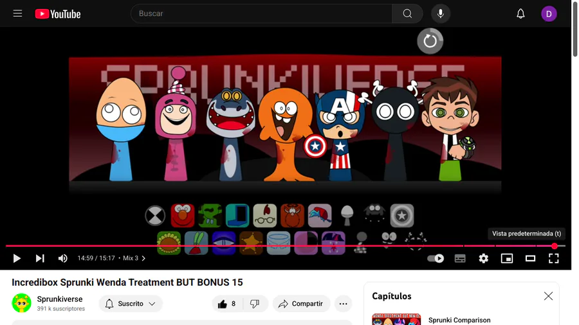Select the green creature character icon

(210, 215)
